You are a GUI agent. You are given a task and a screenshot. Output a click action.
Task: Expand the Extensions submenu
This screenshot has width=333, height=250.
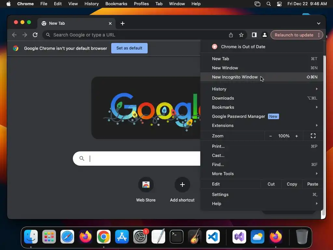262,126
